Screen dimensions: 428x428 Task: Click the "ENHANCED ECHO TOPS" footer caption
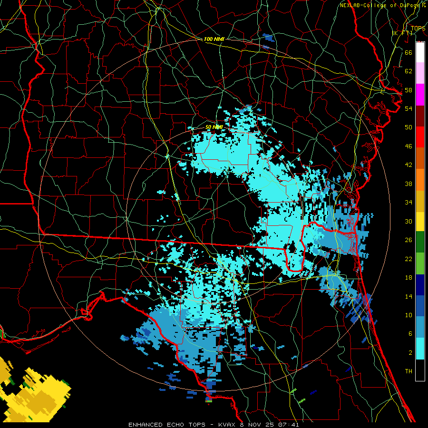[x=167, y=425]
